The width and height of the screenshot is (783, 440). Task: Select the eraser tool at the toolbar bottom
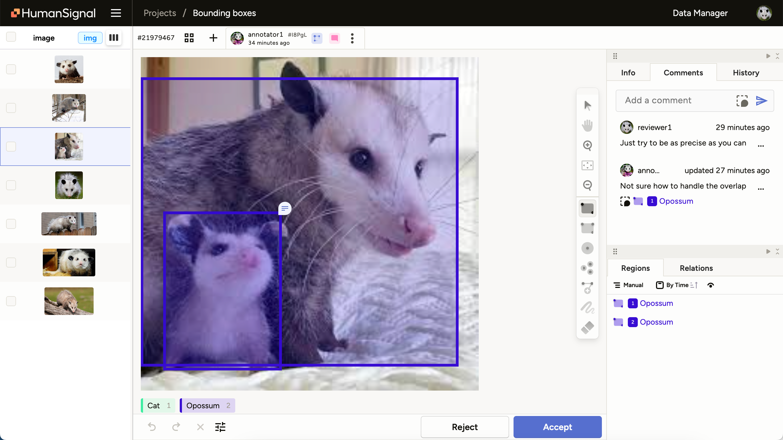coord(587,328)
